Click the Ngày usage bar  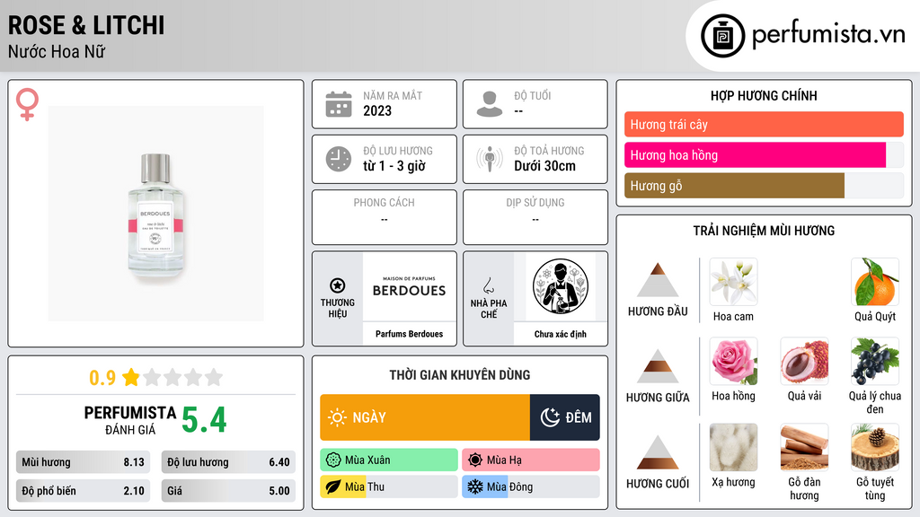[x=425, y=417]
